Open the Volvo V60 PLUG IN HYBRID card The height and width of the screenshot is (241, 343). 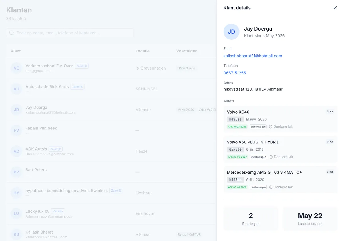point(280,149)
